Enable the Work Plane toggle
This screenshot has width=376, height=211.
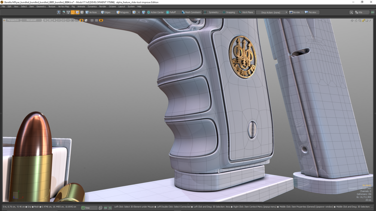click(246, 12)
